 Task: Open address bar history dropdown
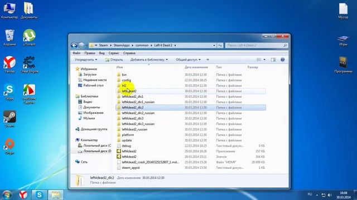(214, 46)
